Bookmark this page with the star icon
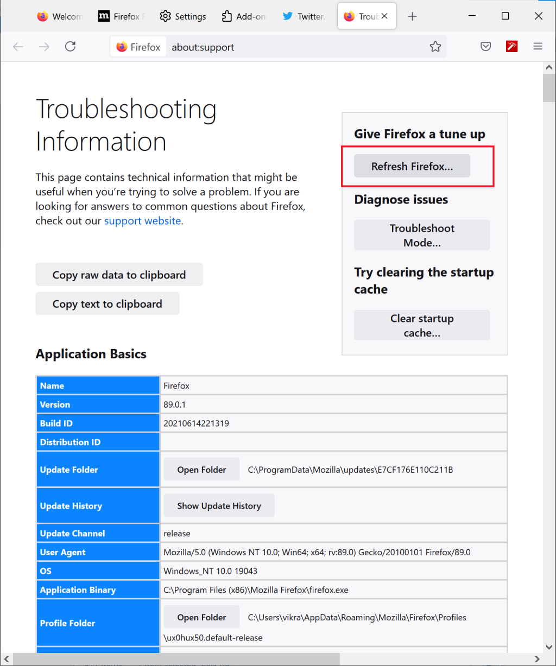The image size is (556, 666). (x=435, y=47)
